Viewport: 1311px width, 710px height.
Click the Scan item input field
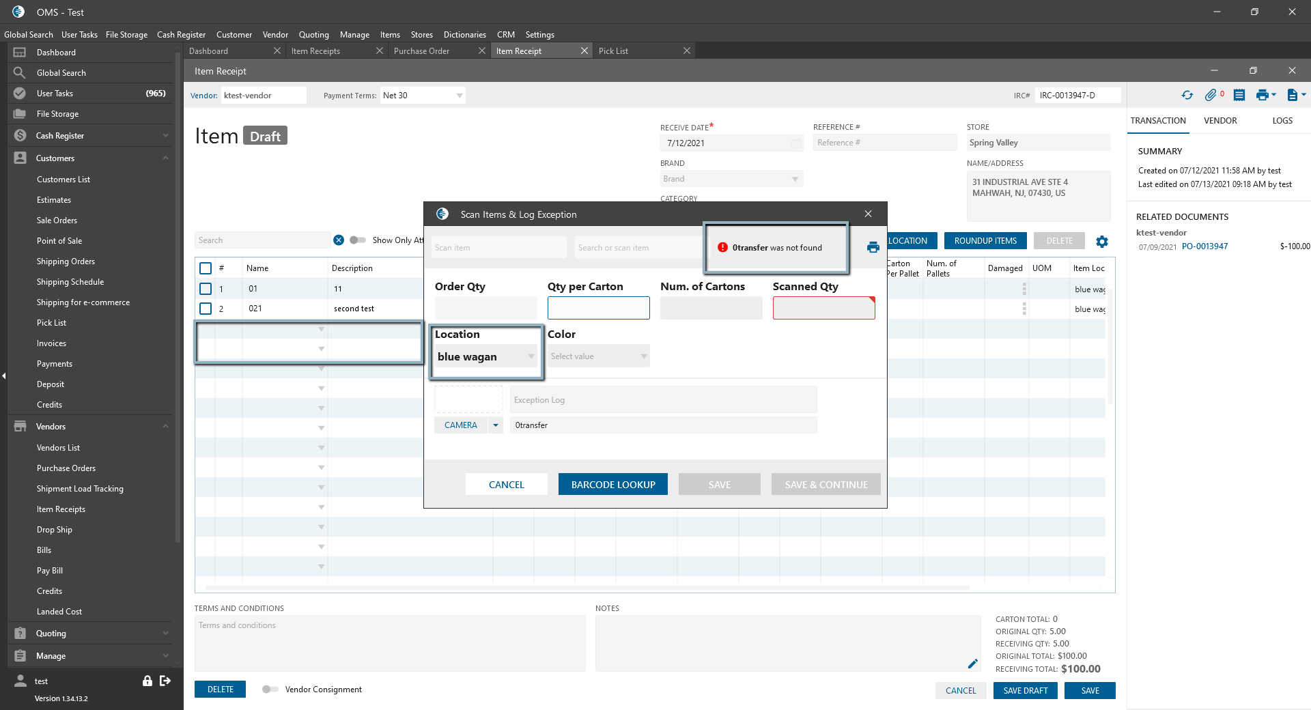[499, 248]
